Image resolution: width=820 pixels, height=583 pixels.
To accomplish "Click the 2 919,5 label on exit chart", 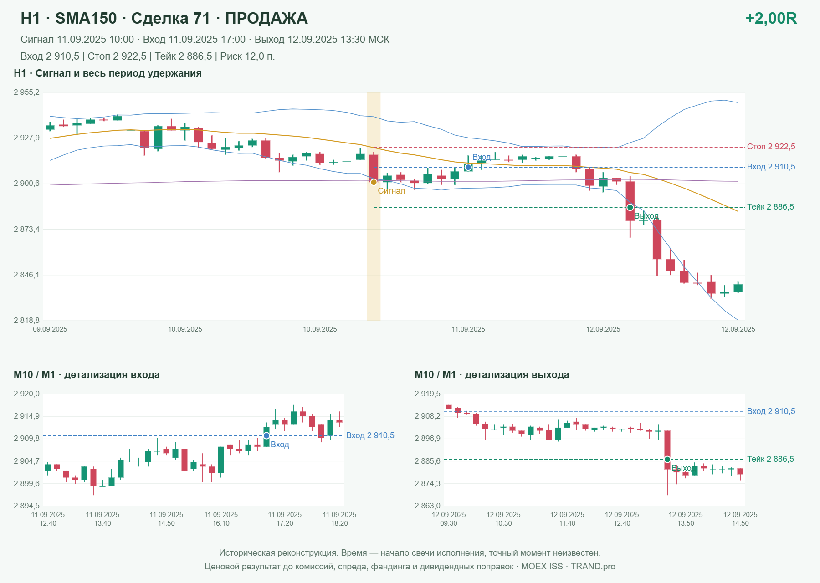I will click(x=427, y=394).
